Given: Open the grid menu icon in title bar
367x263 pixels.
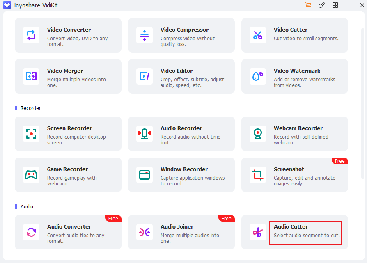Looking at the screenshot, I should point(335,5).
